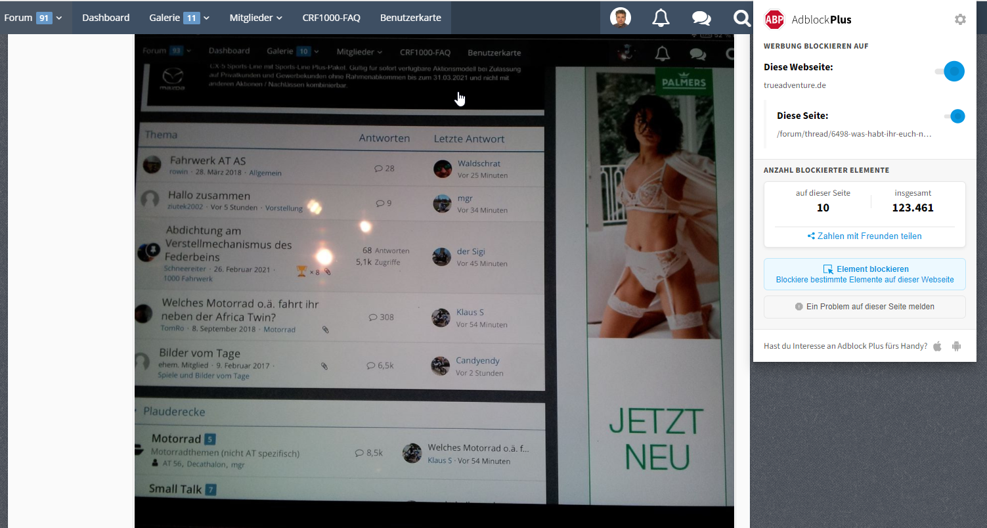Expand the Forum dropdown menu
987x528 pixels.
pos(33,18)
